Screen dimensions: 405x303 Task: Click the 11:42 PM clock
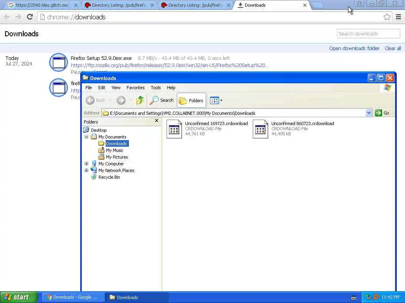pyautogui.click(x=390, y=297)
